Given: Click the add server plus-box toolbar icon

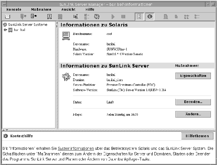Looking at the screenshot, I should 49,16.
